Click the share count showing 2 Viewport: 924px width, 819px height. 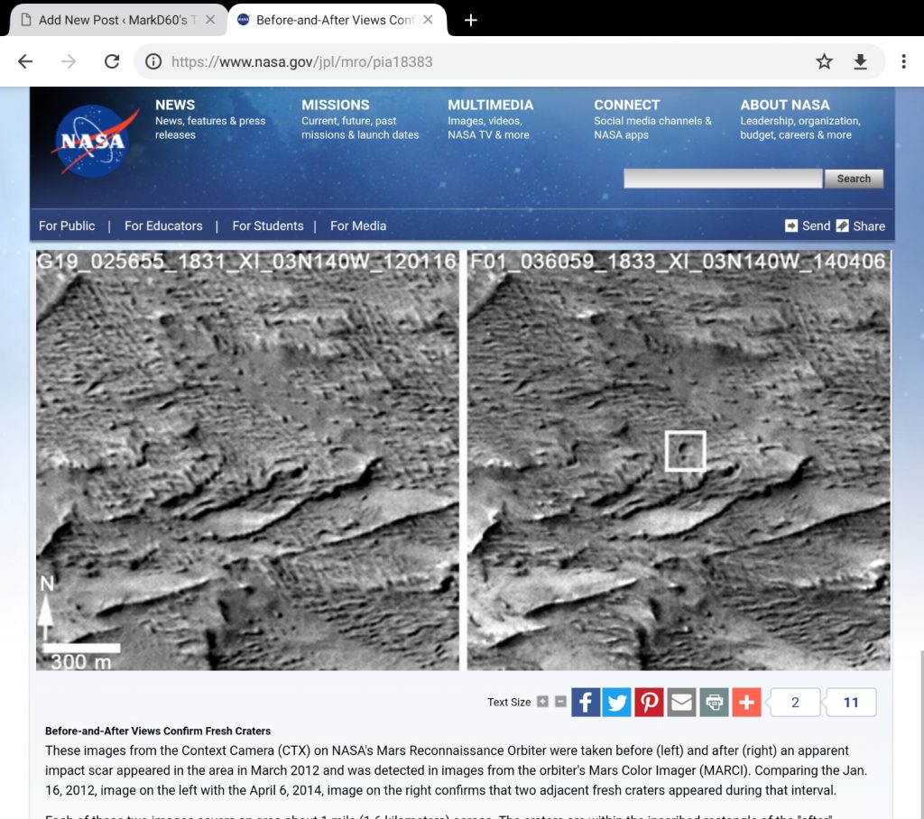(795, 702)
